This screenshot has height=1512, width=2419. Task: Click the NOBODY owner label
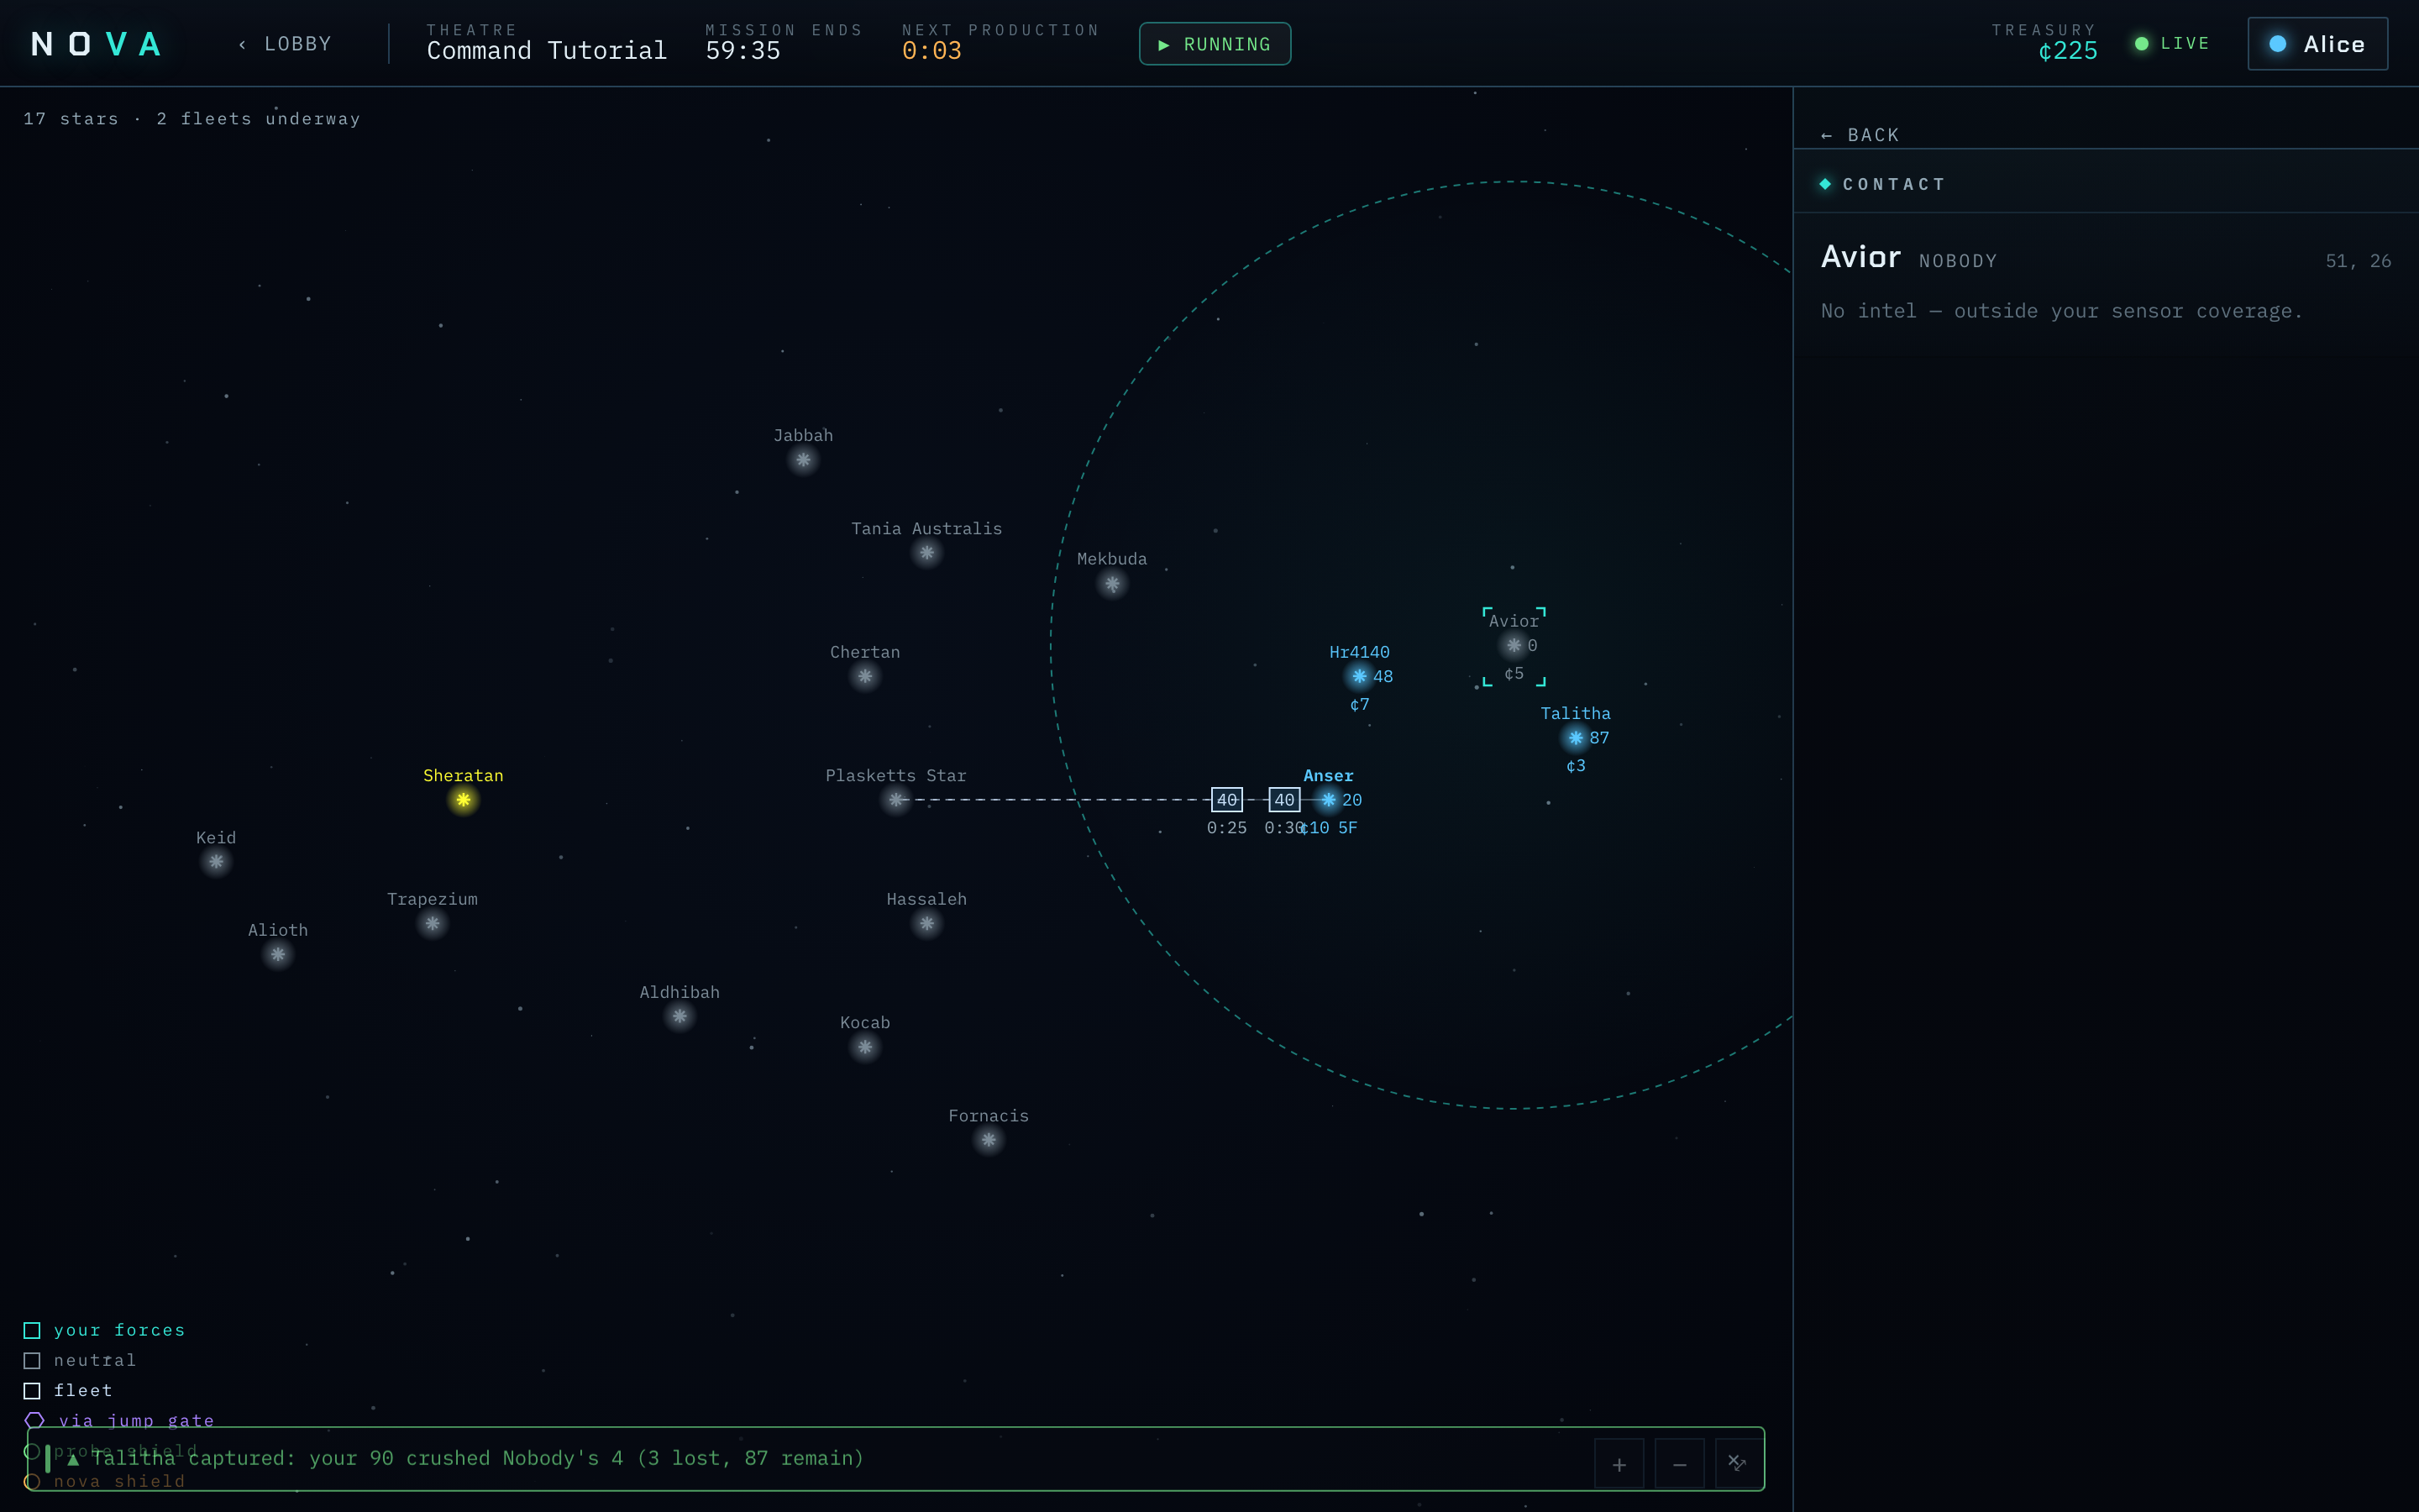tap(1957, 261)
